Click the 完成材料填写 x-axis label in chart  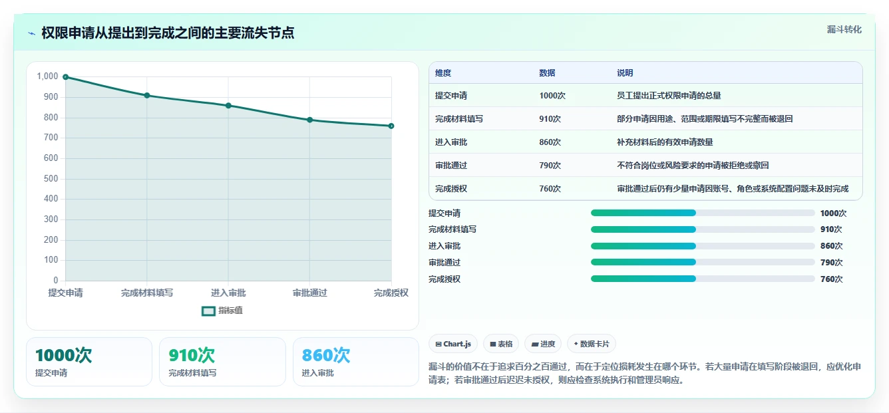[147, 293]
